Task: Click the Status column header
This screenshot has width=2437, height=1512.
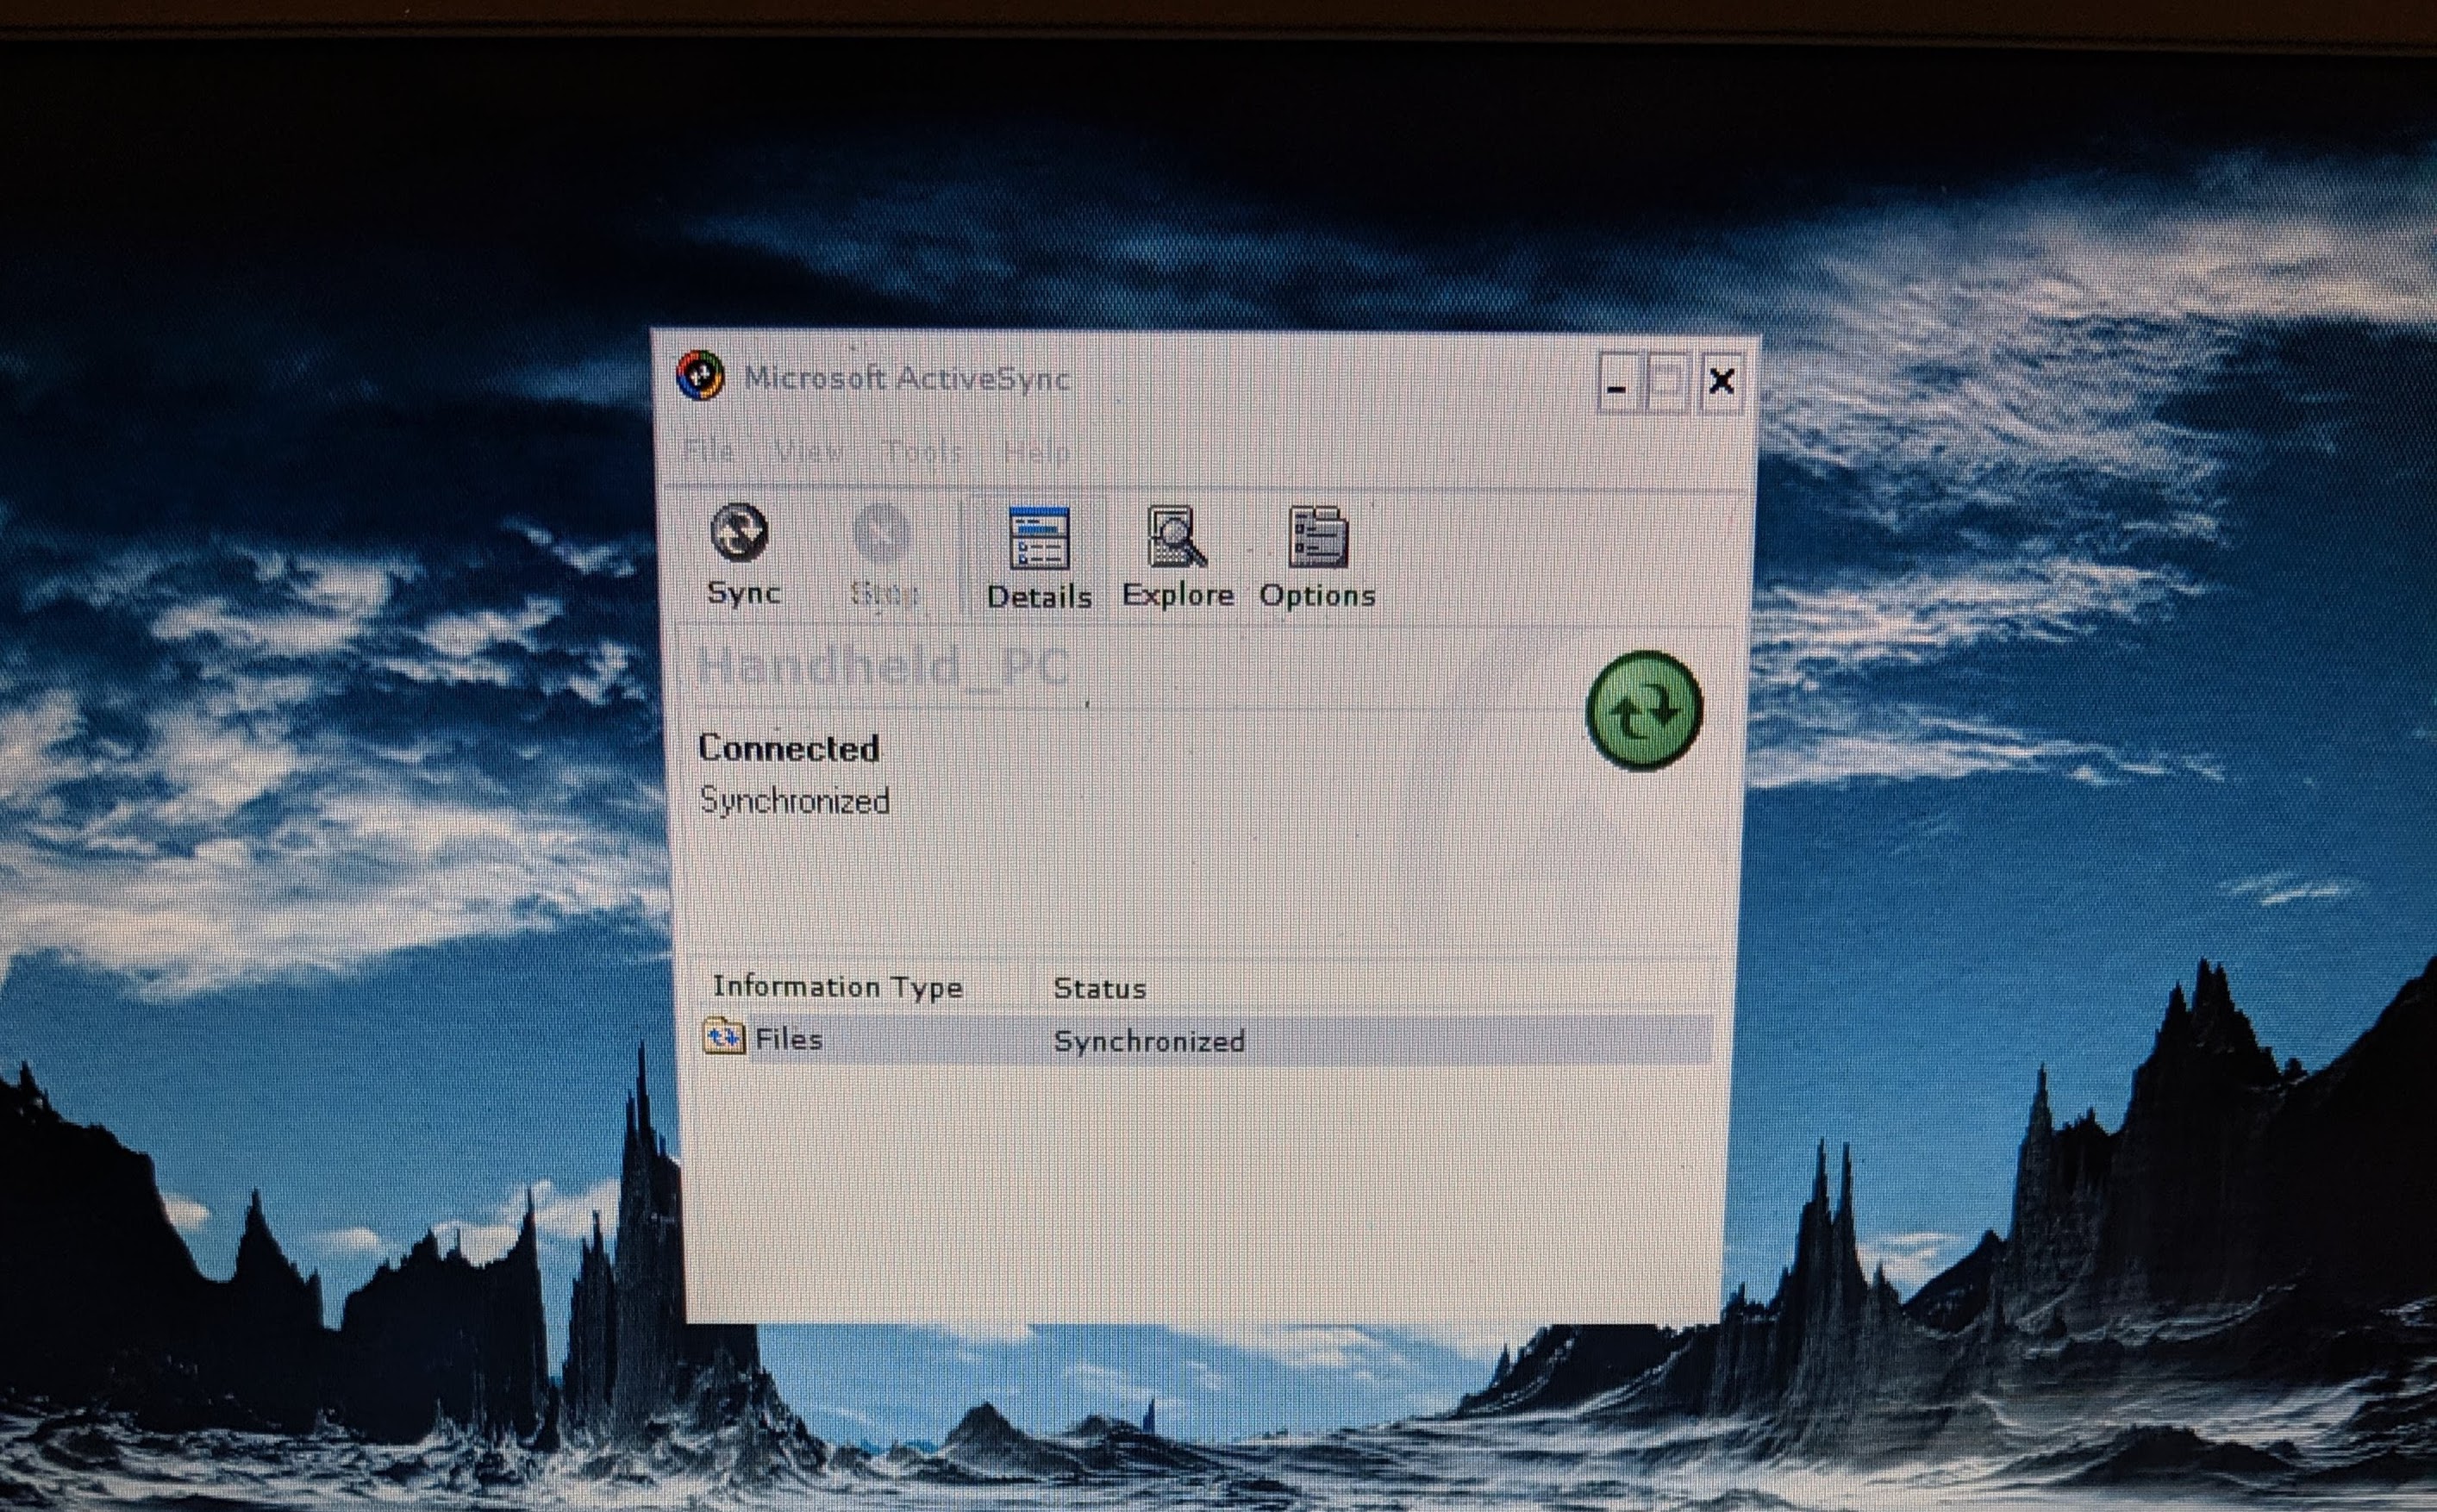Action: [1099, 988]
